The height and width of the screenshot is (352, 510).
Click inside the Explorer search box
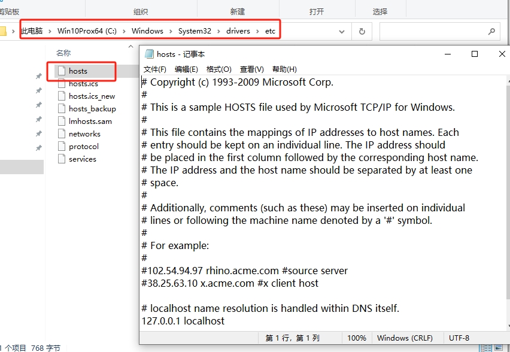431,31
